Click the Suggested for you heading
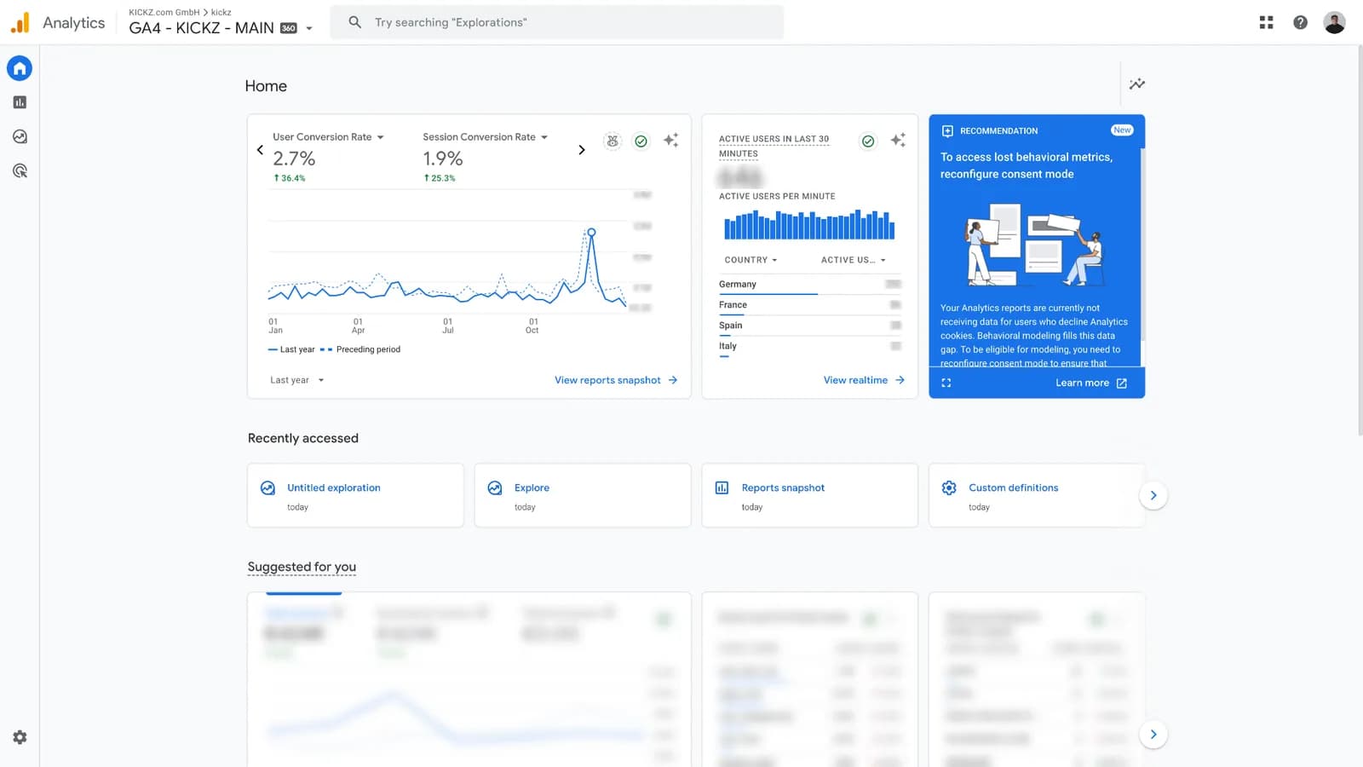This screenshot has width=1363, height=767. [x=302, y=567]
